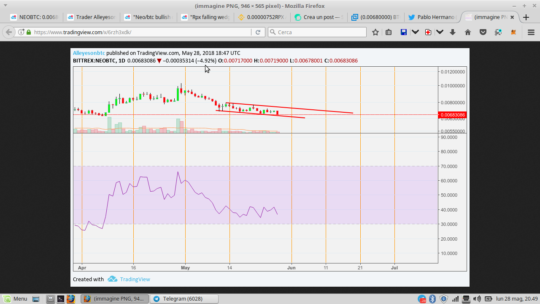
Task: Click the battery power tray icon
Action: click(x=488, y=299)
